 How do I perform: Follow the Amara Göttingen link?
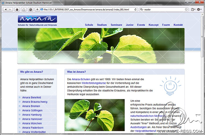[x=32, y=110]
